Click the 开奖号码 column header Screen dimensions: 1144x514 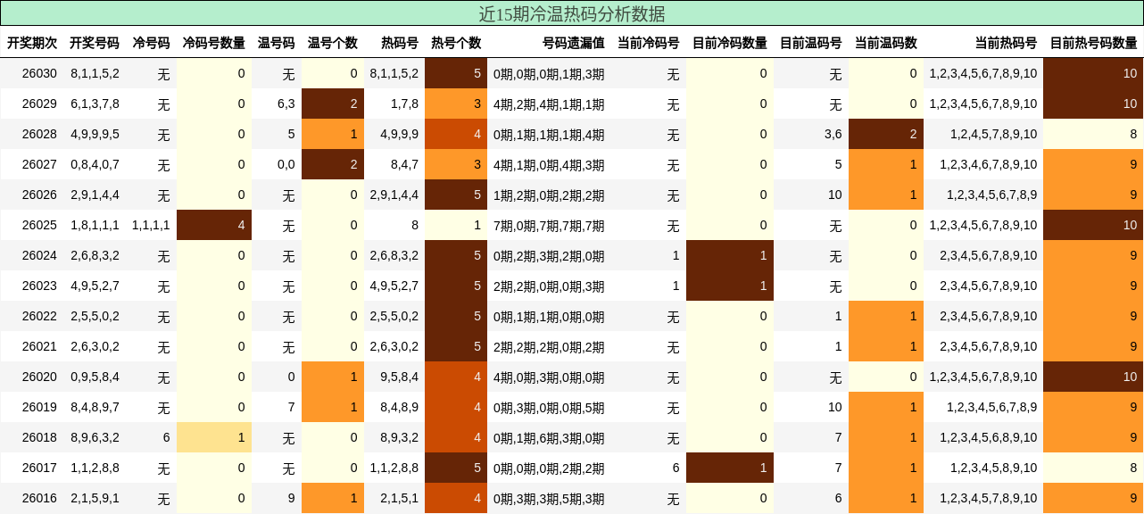pos(93,41)
